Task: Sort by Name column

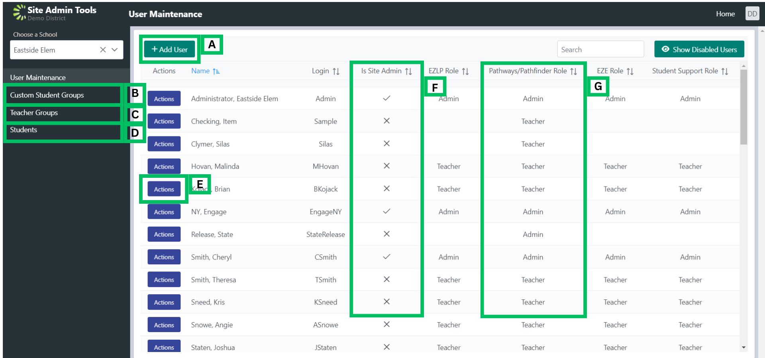Action: (x=206, y=71)
